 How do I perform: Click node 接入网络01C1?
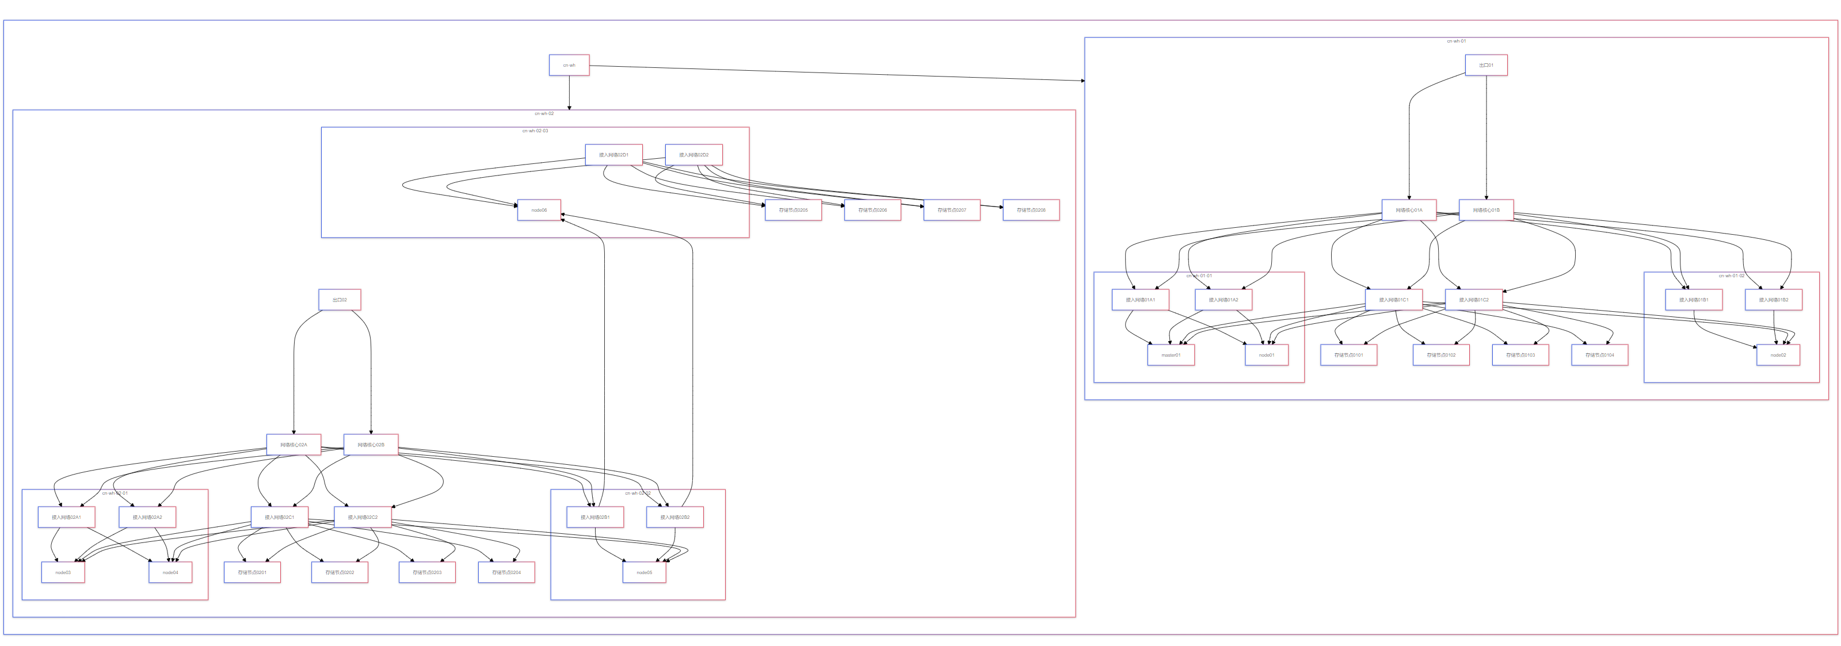[x=1394, y=300]
